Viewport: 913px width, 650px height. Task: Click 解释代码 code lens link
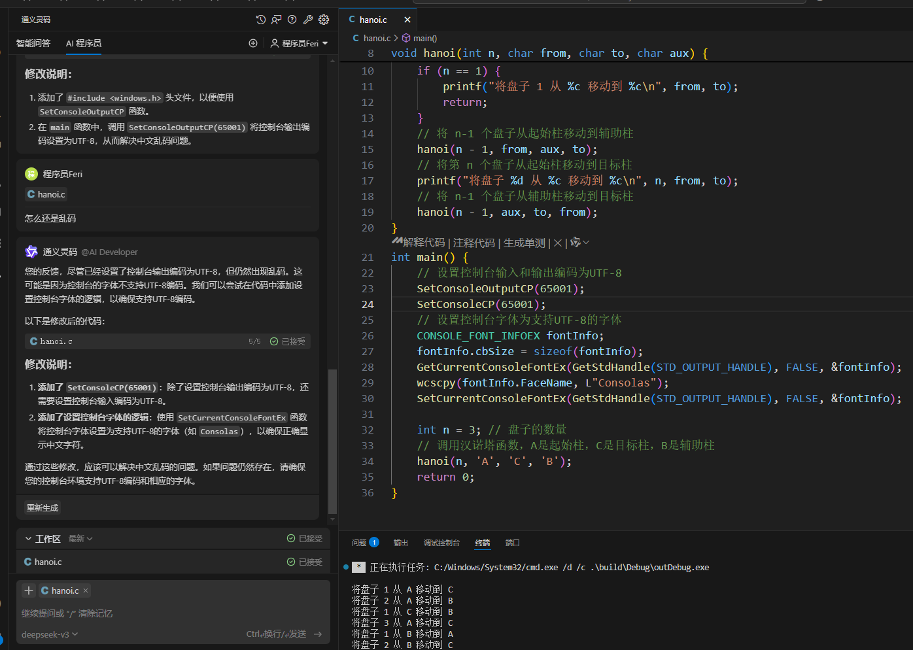point(424,243)
